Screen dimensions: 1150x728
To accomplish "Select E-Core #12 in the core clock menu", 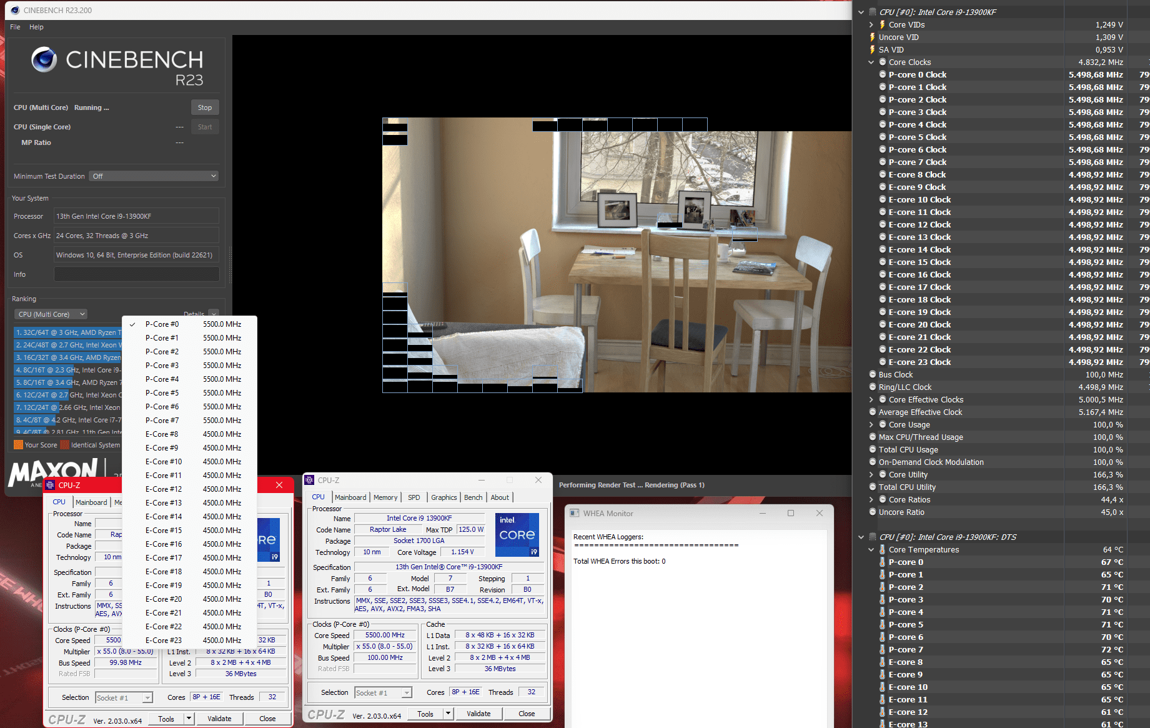I will [190, 489].
